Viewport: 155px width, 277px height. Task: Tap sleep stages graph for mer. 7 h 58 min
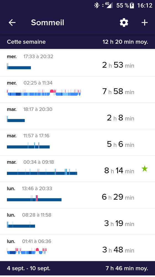tap(44, 93)
